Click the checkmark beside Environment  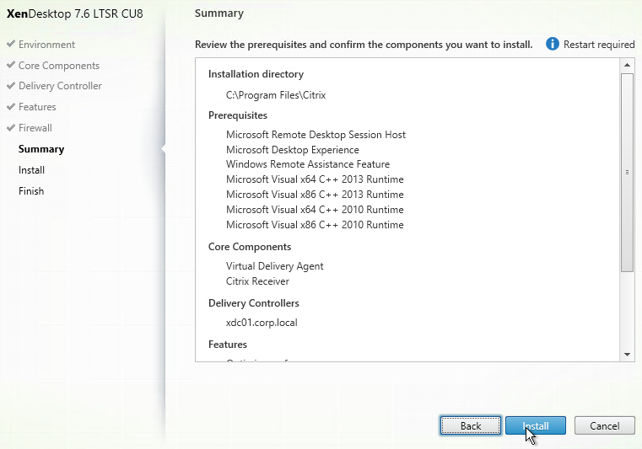pos(11,43)
